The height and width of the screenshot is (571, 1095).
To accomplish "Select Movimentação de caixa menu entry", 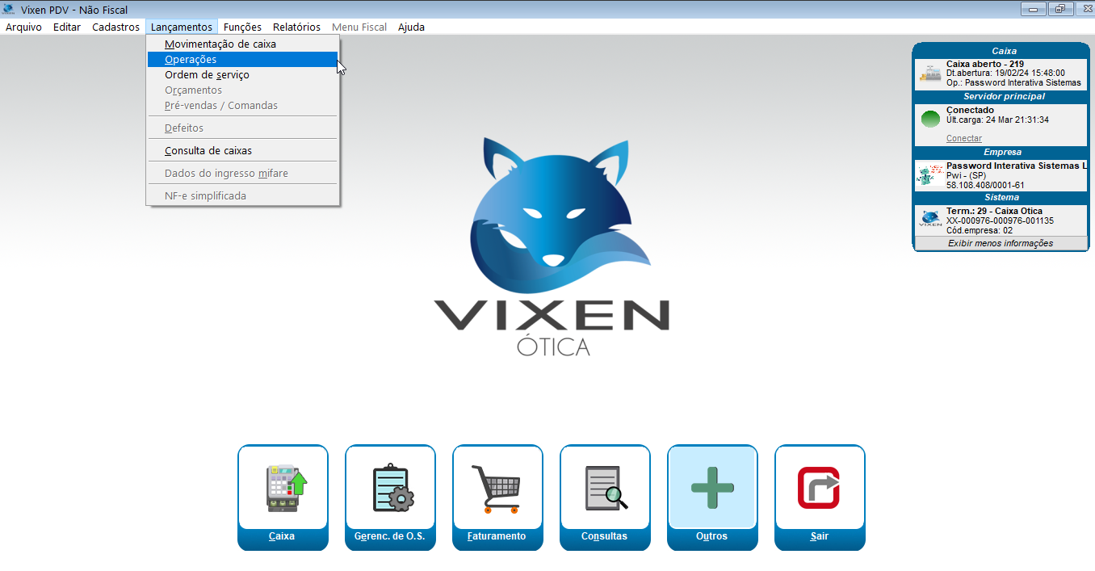I will (x=242, y=44).
